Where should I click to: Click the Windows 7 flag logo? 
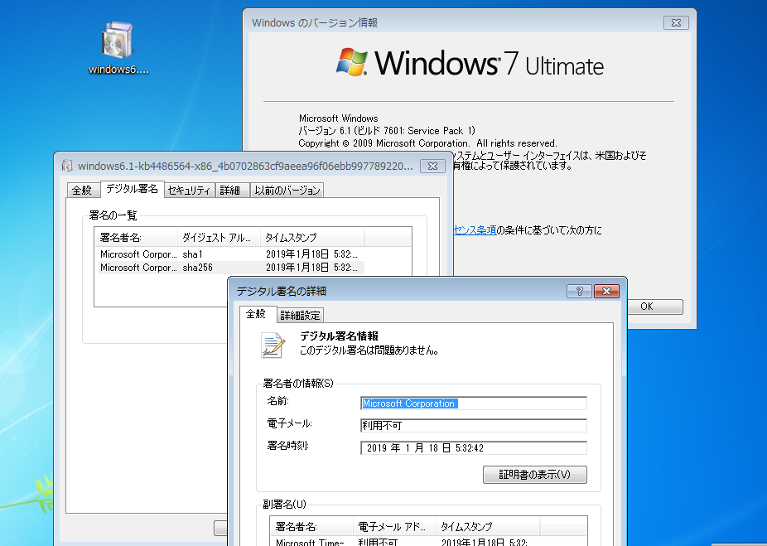click(354, 62)
